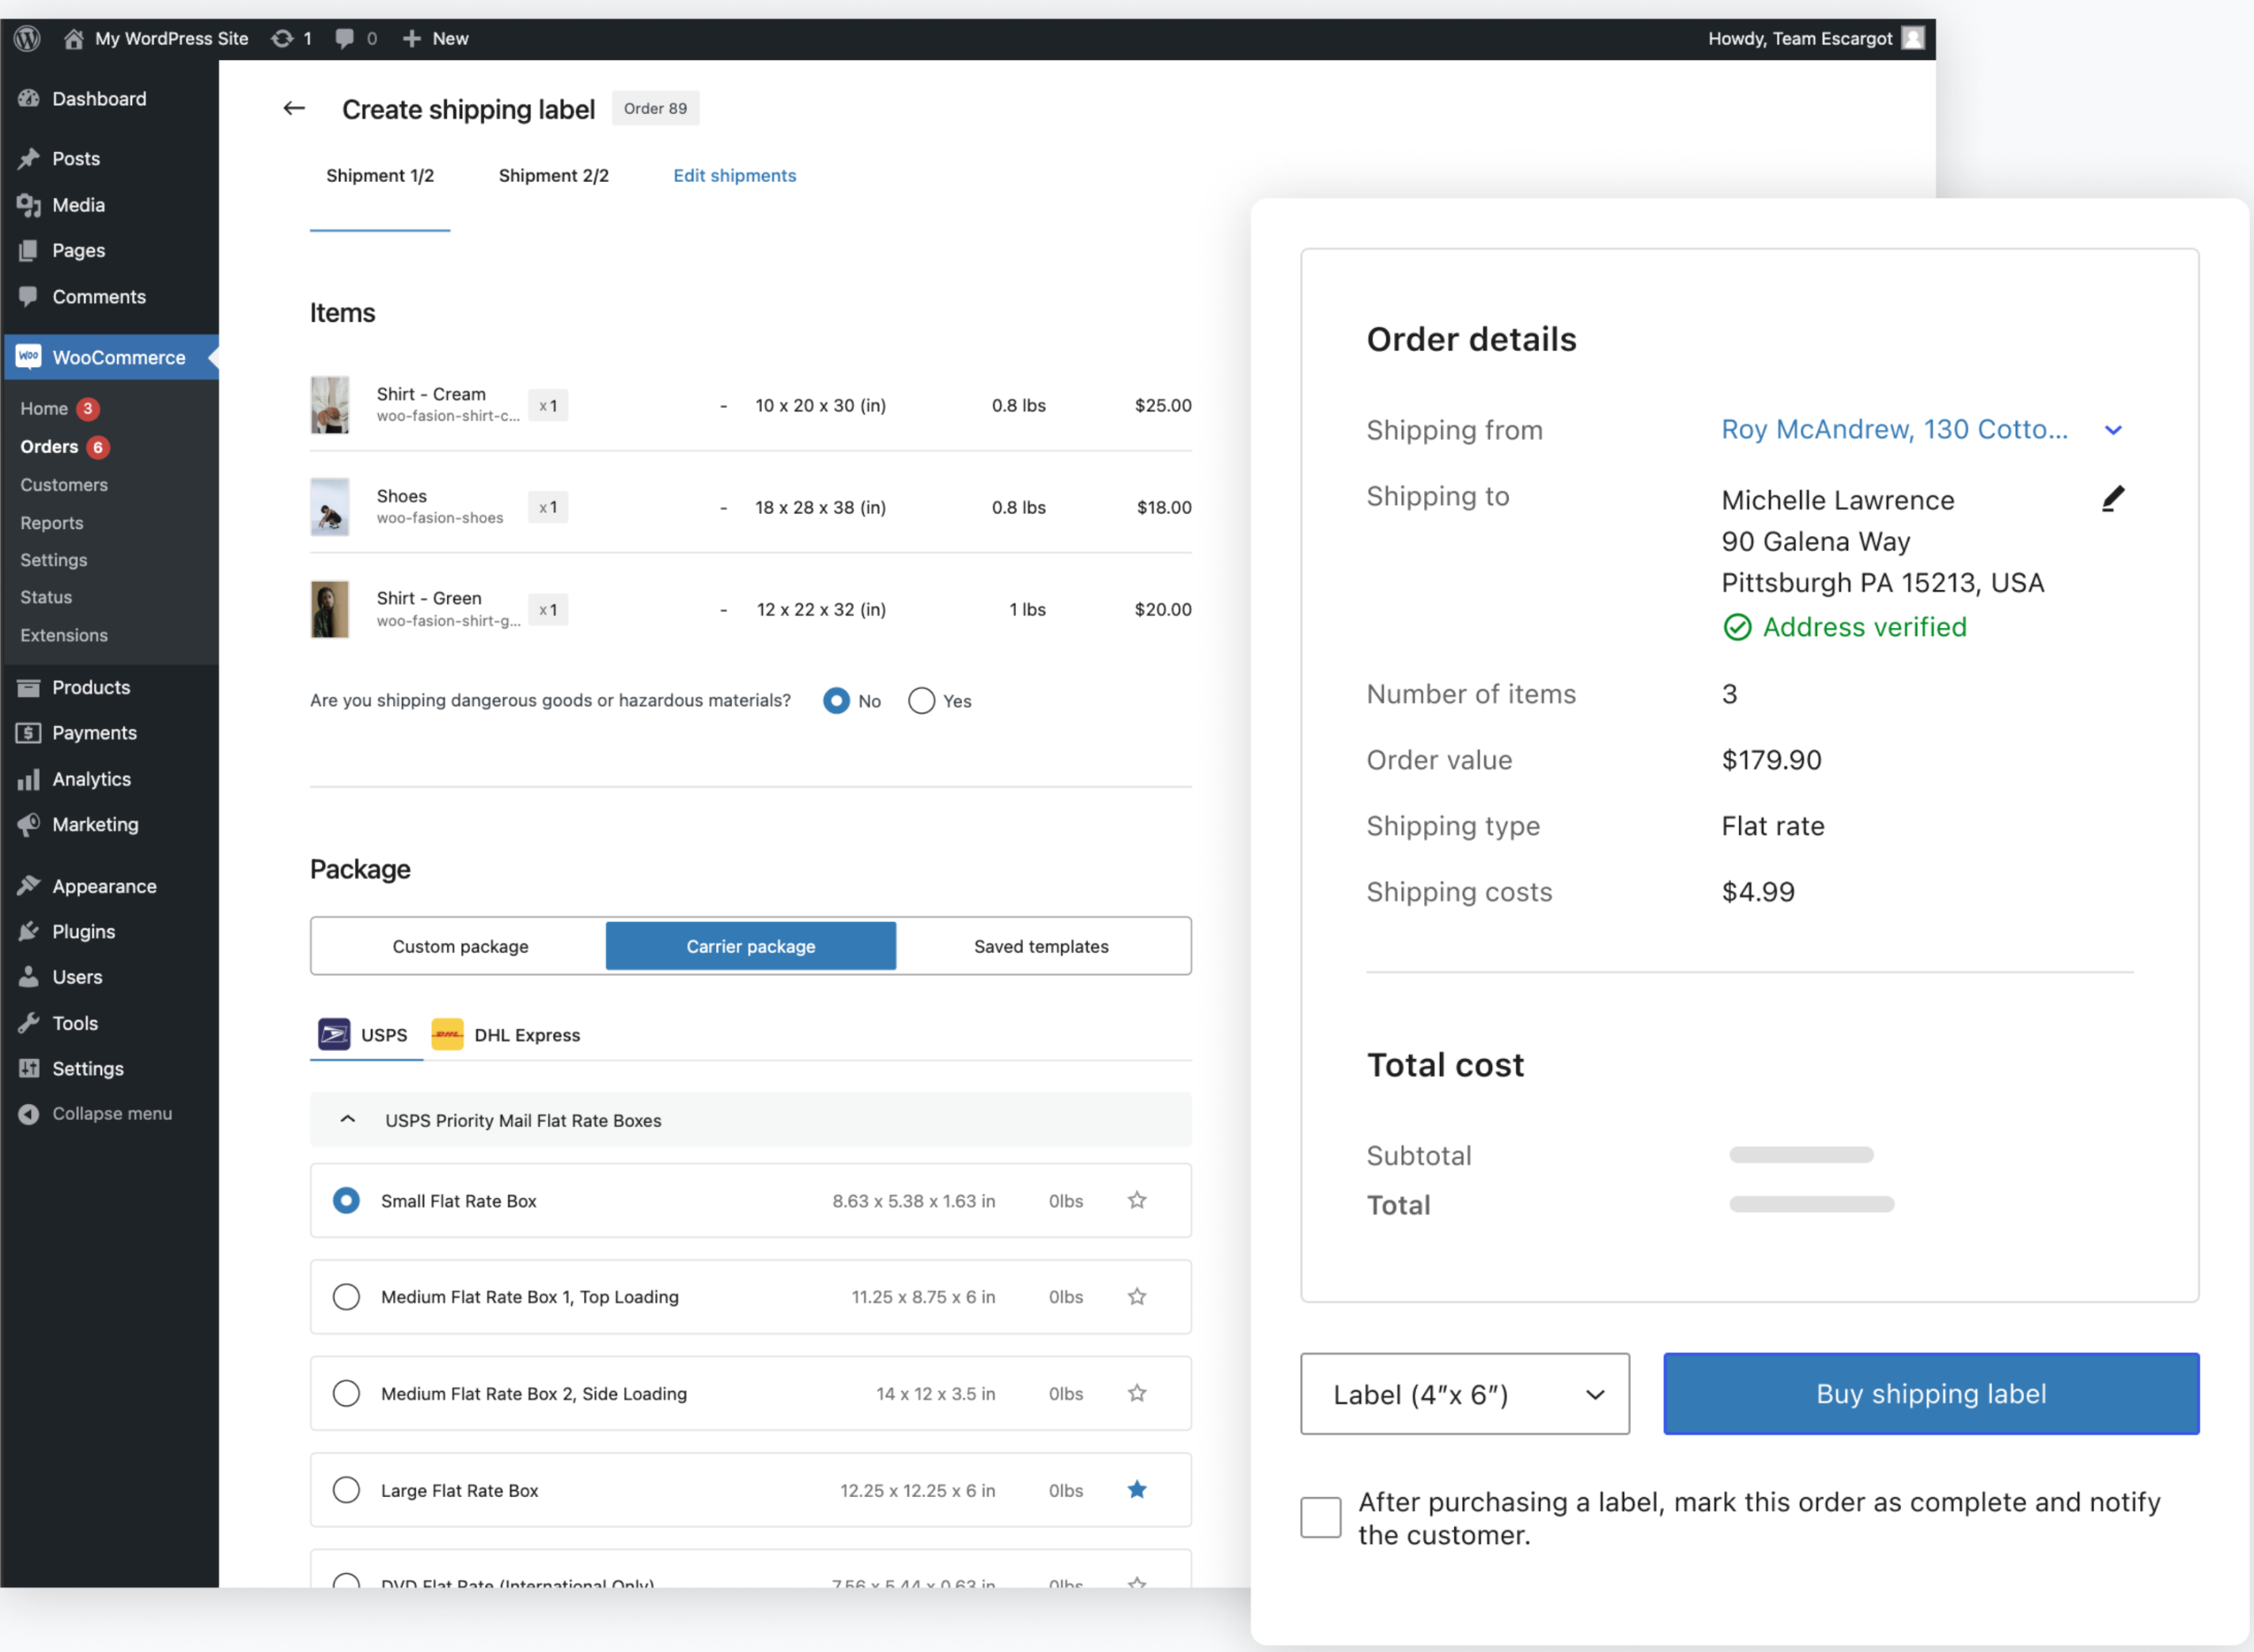
Task: Select Yes for shipping dangerous goods
Action: (x=922, y=700)
